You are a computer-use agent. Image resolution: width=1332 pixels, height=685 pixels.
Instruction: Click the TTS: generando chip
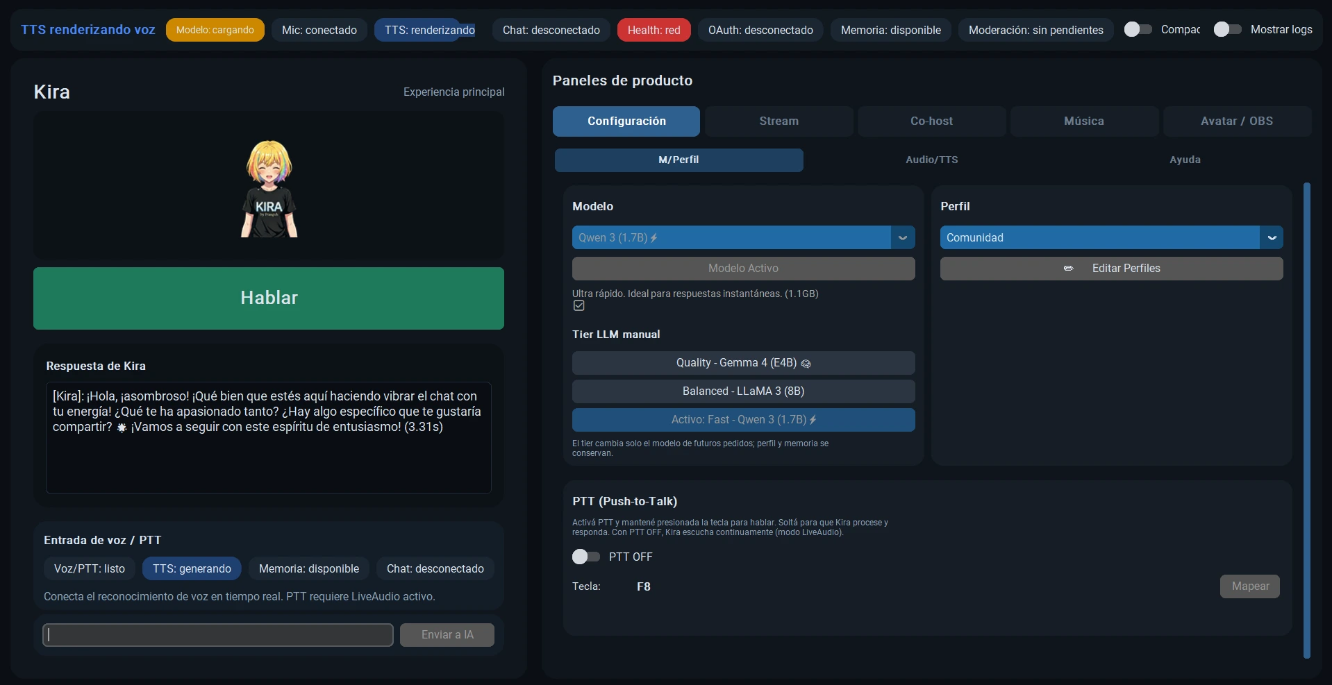coord(192,568)
